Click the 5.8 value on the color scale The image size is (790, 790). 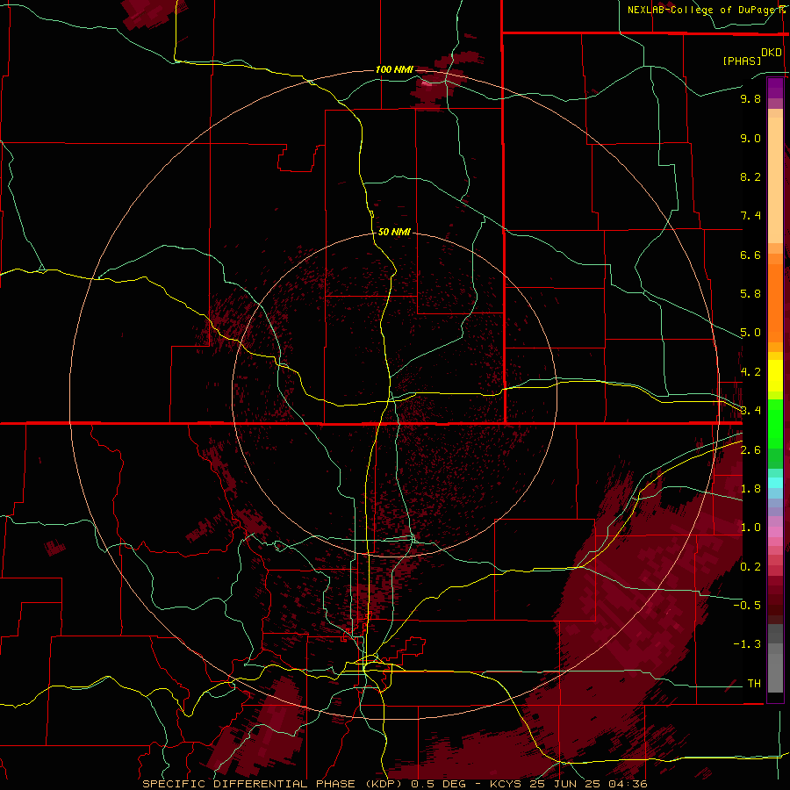click(750, 294)
